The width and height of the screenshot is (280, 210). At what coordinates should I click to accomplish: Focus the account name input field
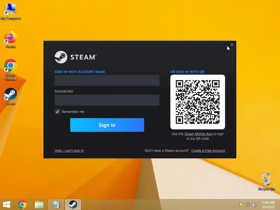pos(107,80)
